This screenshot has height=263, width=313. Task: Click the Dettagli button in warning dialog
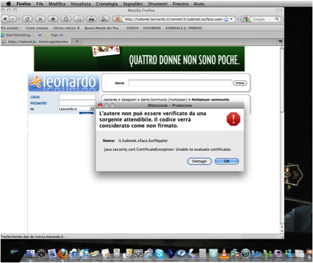(x=200, y=161)
